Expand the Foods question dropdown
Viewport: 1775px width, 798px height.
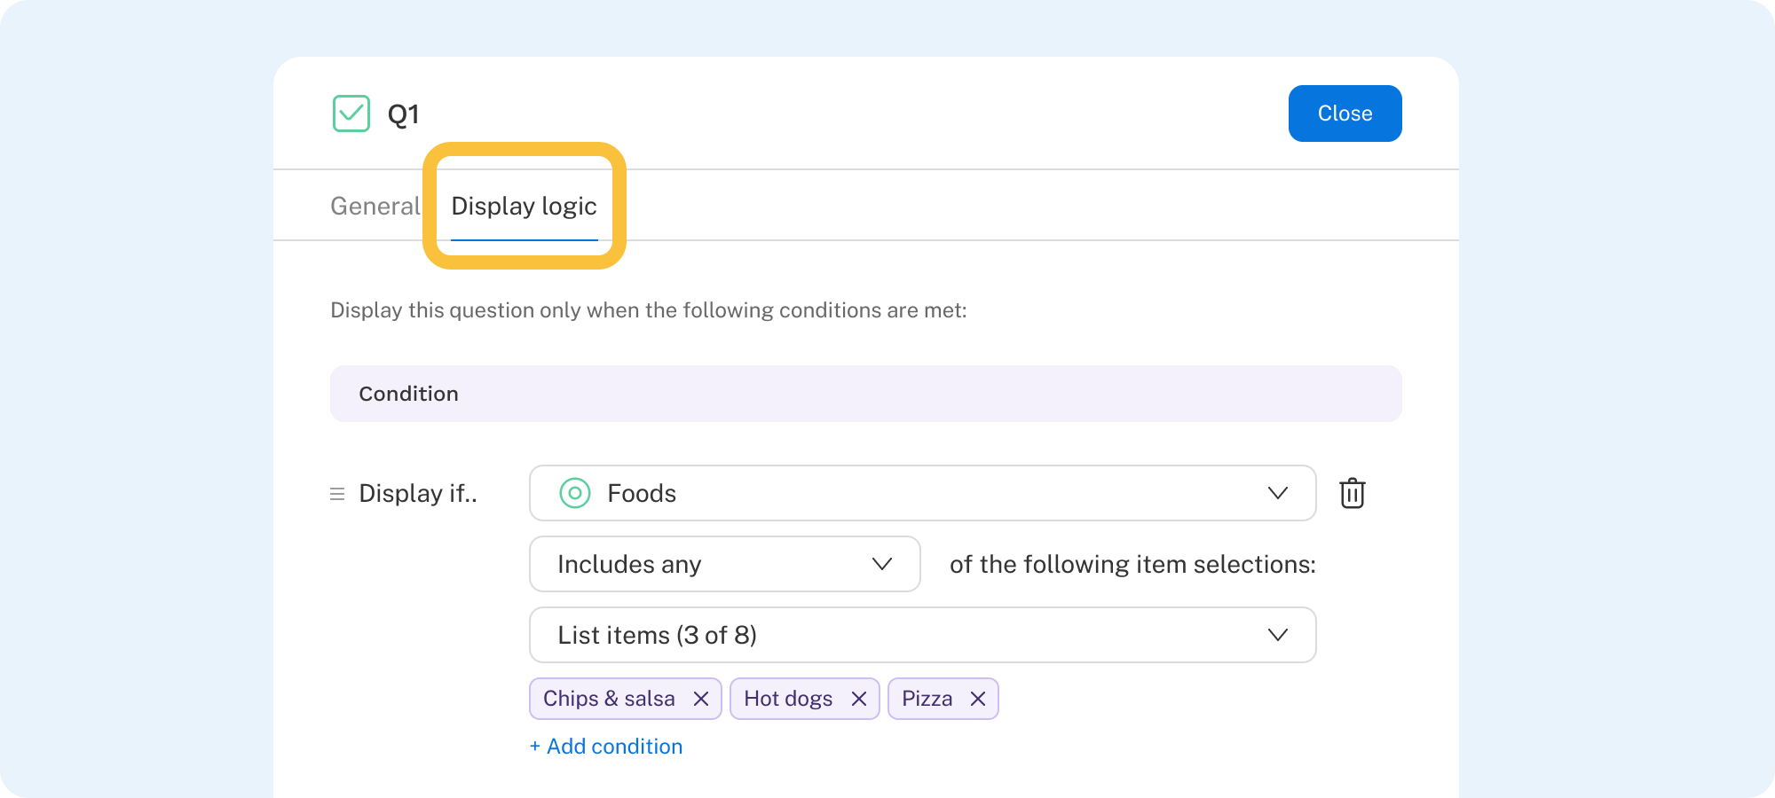click(1277, 493)
